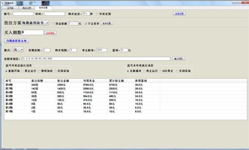Focus the 密码 input field
Image resolution: width=249 pixels, height=150 pixels.
click(x=54, y=14)
